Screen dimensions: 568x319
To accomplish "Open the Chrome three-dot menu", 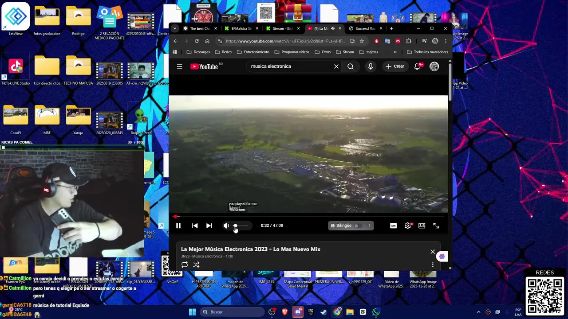I will [446, 41].
